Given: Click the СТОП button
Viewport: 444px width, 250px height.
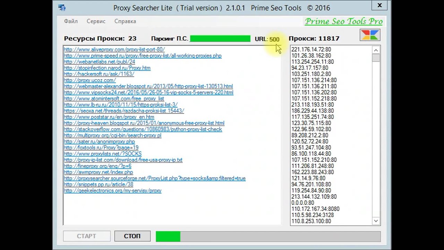Looking at the screenshot, I should pos(132,236).
